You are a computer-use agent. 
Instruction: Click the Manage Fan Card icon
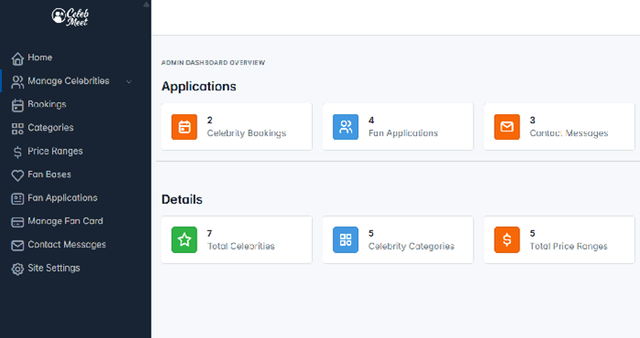point(17,222)
